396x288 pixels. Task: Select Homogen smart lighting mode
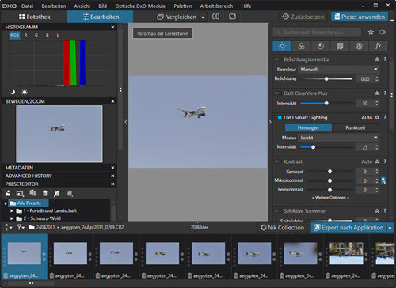coord(308,127)
